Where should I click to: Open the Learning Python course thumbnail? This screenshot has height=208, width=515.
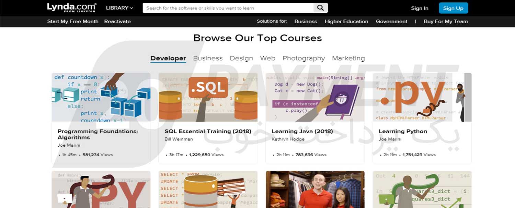click(422, 97)
